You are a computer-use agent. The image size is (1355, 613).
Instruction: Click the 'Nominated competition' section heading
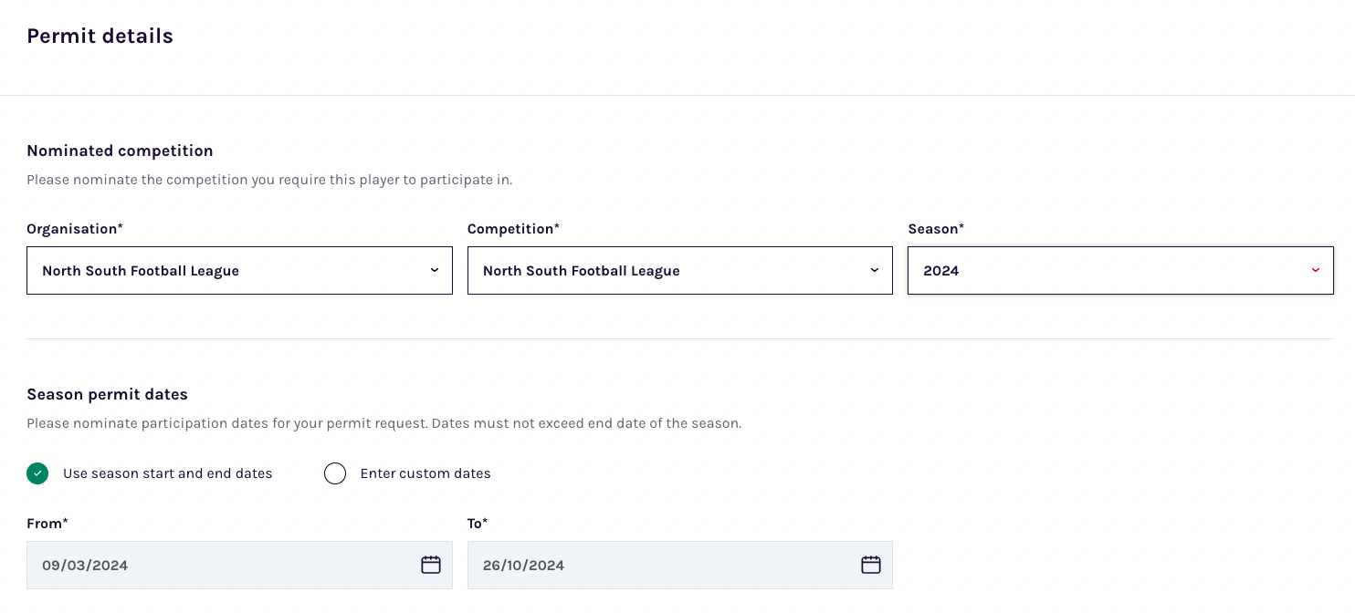(120, 151)
